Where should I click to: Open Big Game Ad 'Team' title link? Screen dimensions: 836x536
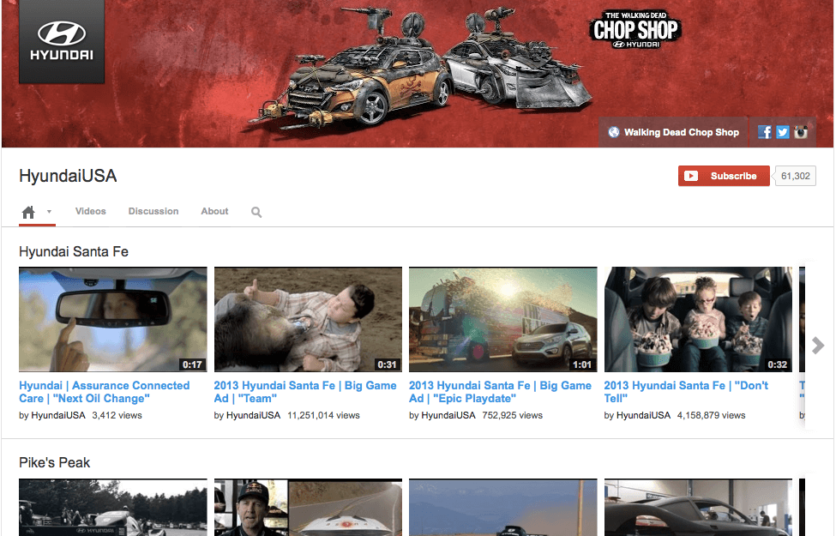pos(304,392)
